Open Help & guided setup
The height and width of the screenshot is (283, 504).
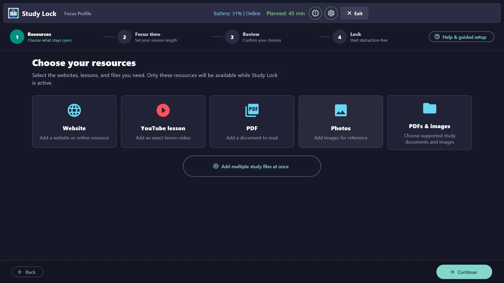(461, 37)
